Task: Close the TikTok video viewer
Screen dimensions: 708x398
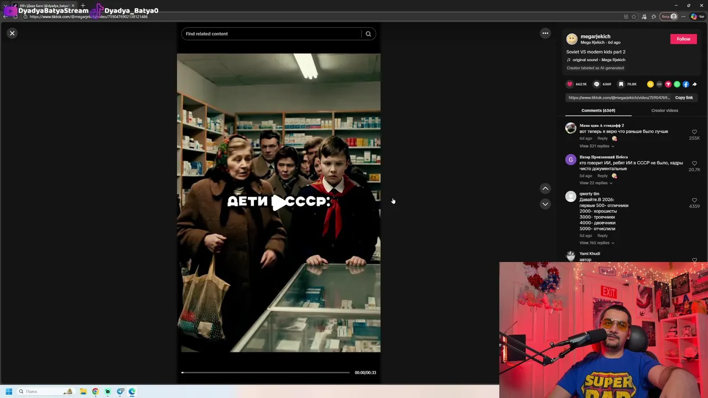Action: click(x=12, y=33)
